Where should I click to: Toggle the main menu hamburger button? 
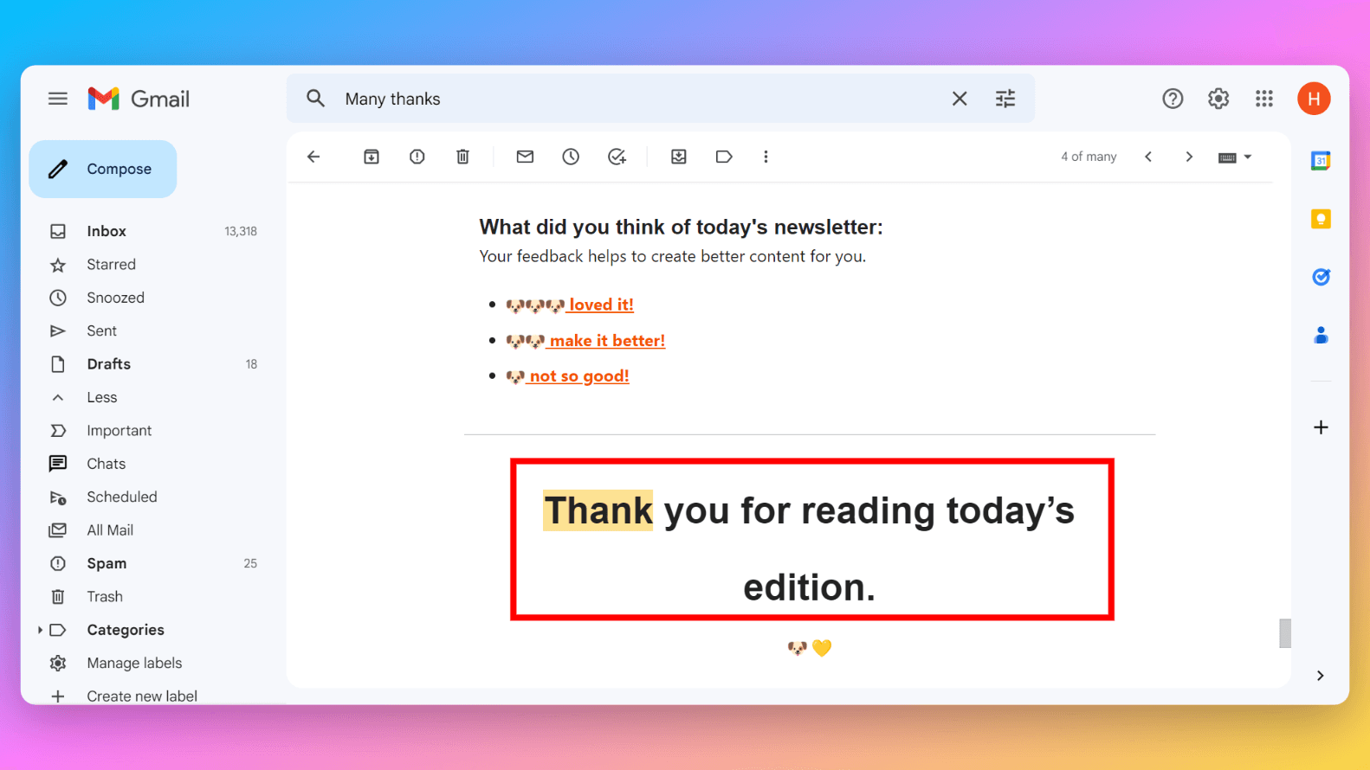[x=58, y=99]
